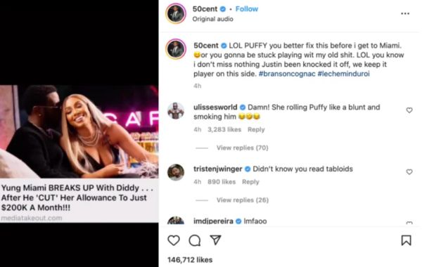Follow the 50cent account
Screen dimensions: 422x267
247,9
